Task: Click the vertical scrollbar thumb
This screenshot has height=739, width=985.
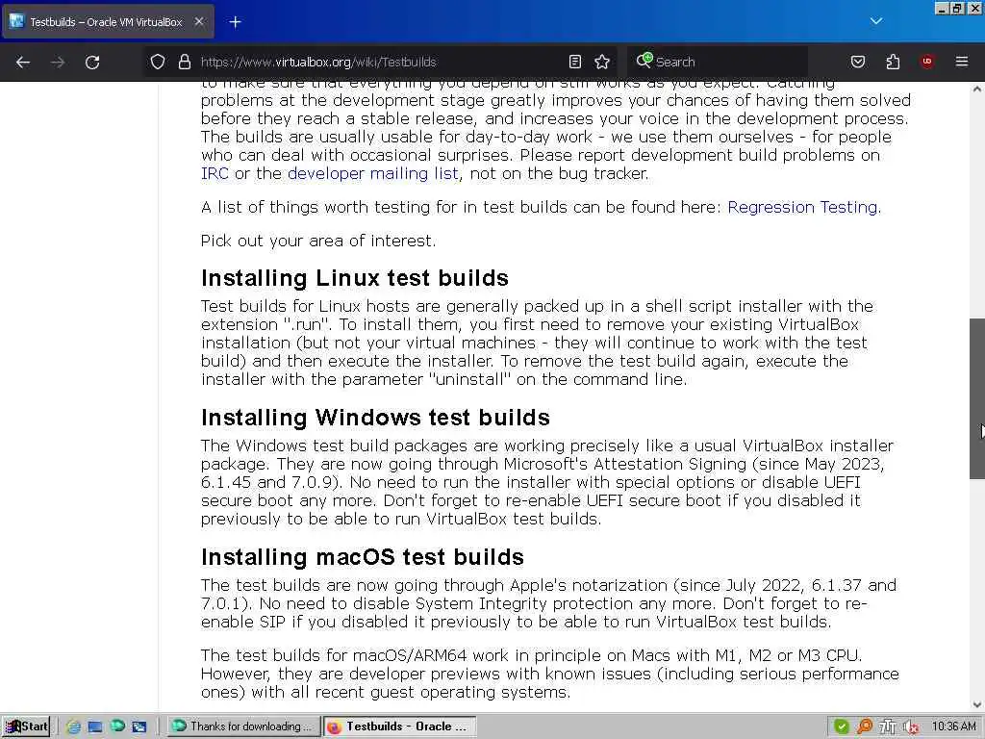Action: click(977, 398)
